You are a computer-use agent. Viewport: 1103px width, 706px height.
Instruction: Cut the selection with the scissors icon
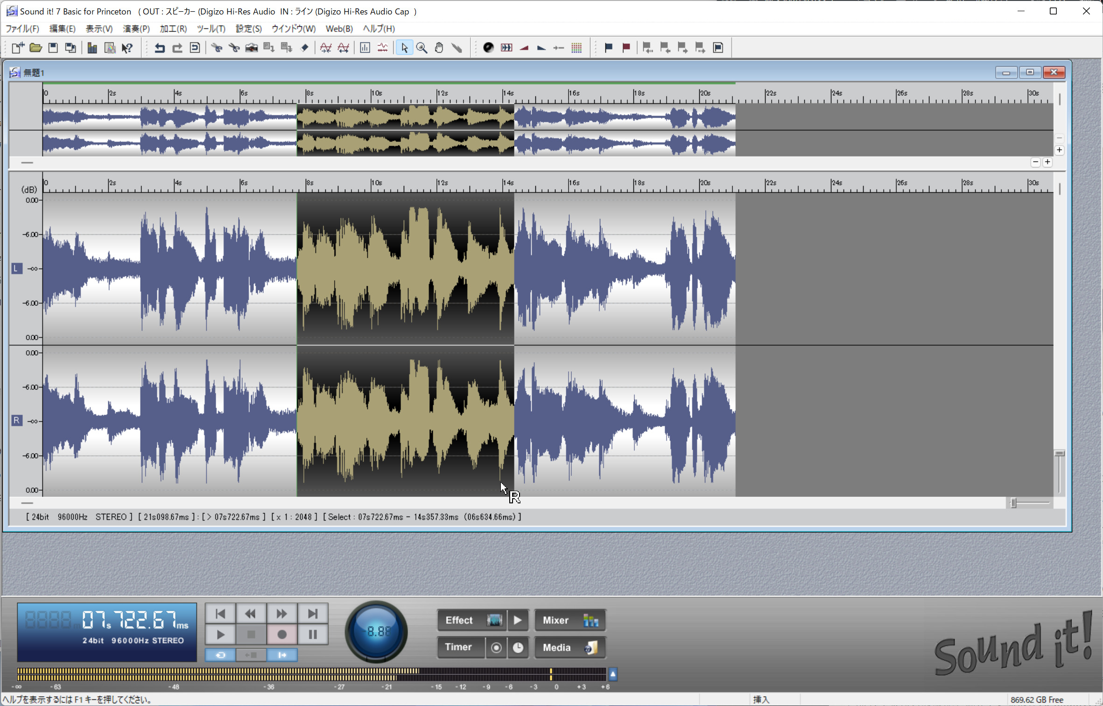click(217, 48)
